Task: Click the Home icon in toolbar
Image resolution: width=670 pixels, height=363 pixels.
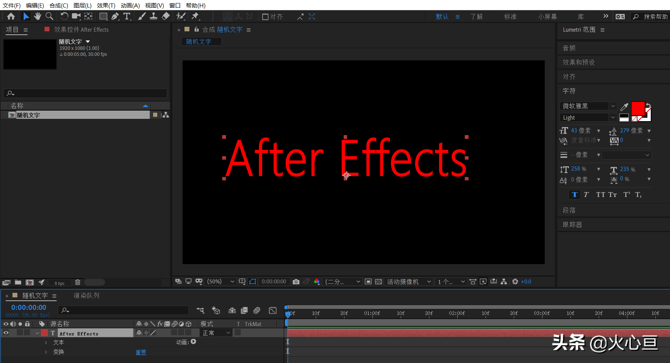Action: (11, 16)
